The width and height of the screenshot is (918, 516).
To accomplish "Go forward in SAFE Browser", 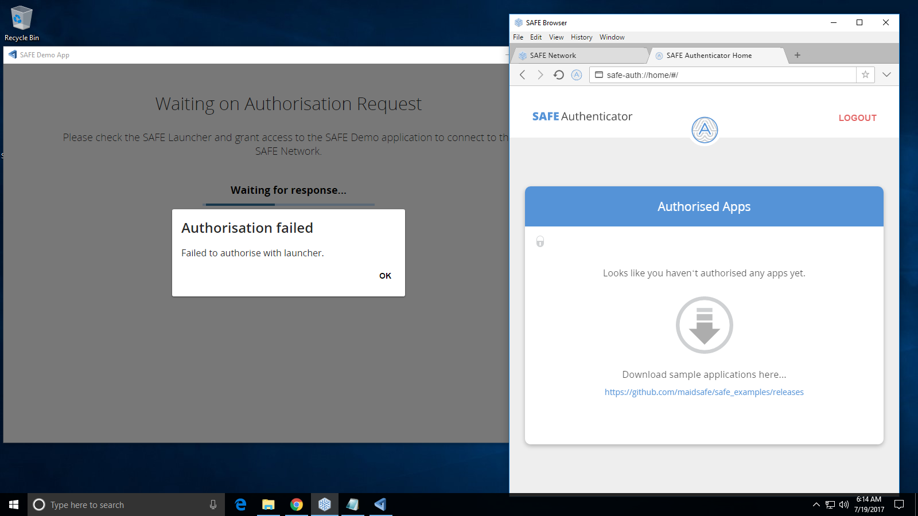I will (x=540, y=75).
